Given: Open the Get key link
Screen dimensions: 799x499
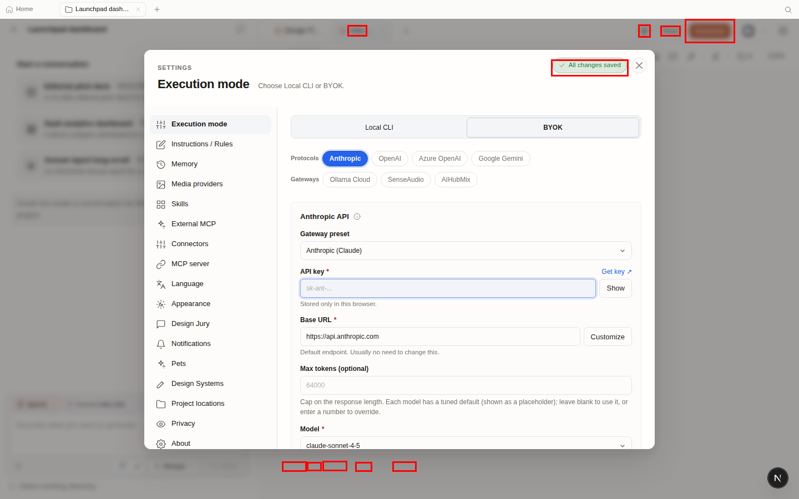Looking at the screenshot, I should (616, 272).
